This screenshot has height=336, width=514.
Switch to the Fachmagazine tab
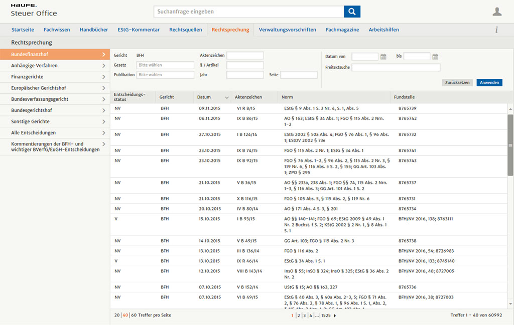342,30
